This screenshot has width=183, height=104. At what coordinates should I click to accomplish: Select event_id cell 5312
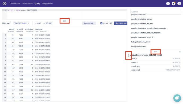click(21, 68)
